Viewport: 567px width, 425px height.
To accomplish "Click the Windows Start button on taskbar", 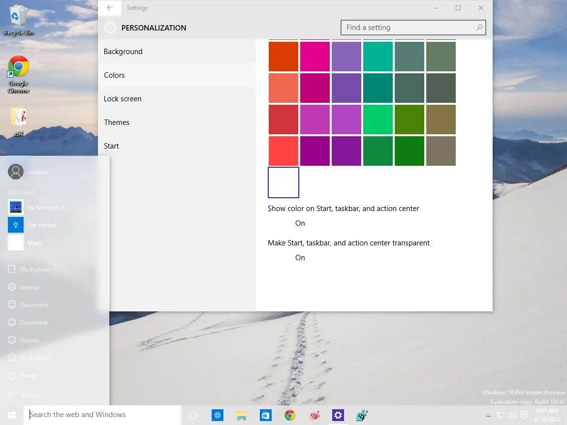I will click(12, 415).
